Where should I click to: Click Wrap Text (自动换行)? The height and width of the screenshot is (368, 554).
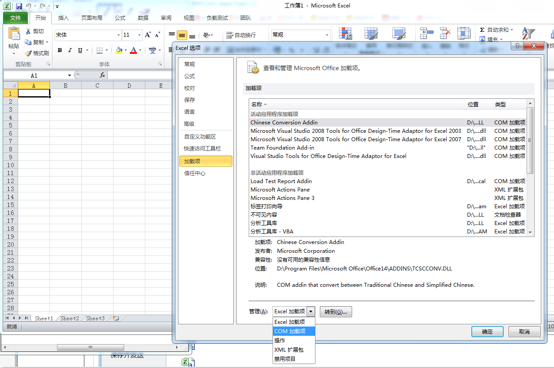241,35
